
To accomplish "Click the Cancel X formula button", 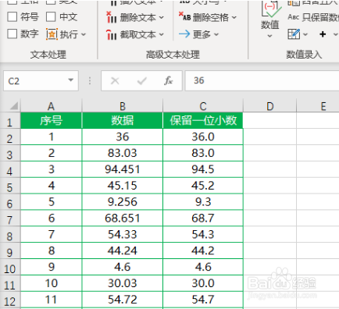I will pyautogui.click(x=115, y=81).
